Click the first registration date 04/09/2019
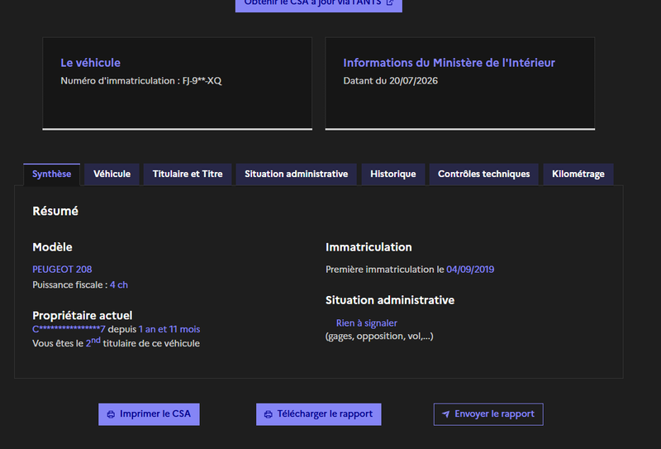 pyautogui.click(x=470, y=270)
